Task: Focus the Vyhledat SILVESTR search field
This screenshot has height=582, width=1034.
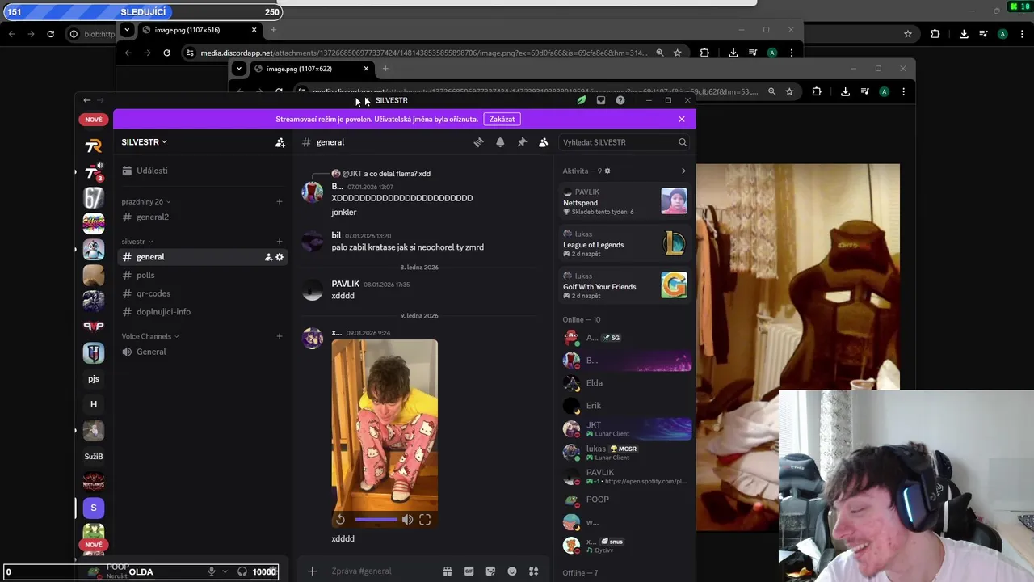Action: click(624, 142)
